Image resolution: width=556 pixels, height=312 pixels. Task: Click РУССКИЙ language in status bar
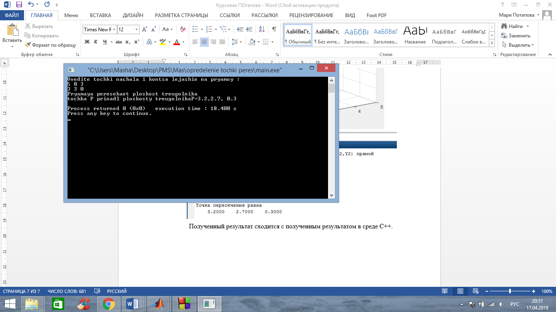[117, 291]
